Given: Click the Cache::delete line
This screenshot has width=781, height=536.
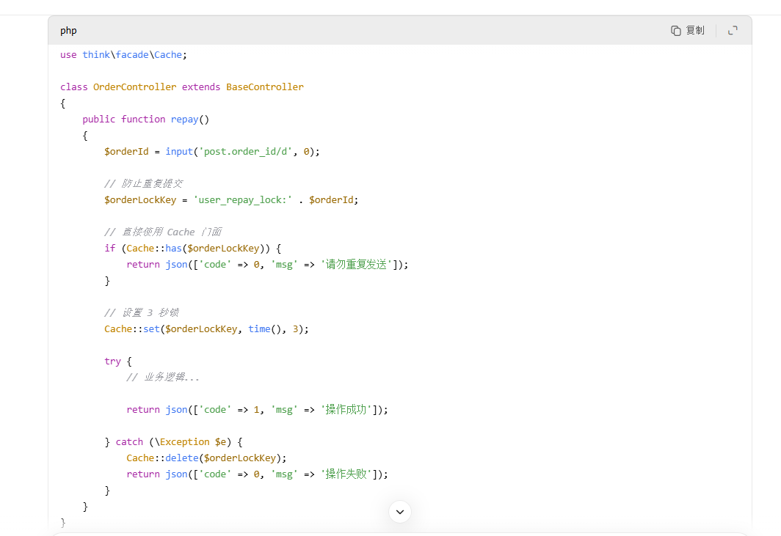Looking at the screenshot, I should pos(206,458).
